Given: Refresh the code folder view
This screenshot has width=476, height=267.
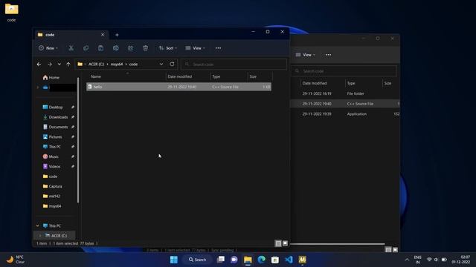Looking at the screenshot, I should (172, 65).
